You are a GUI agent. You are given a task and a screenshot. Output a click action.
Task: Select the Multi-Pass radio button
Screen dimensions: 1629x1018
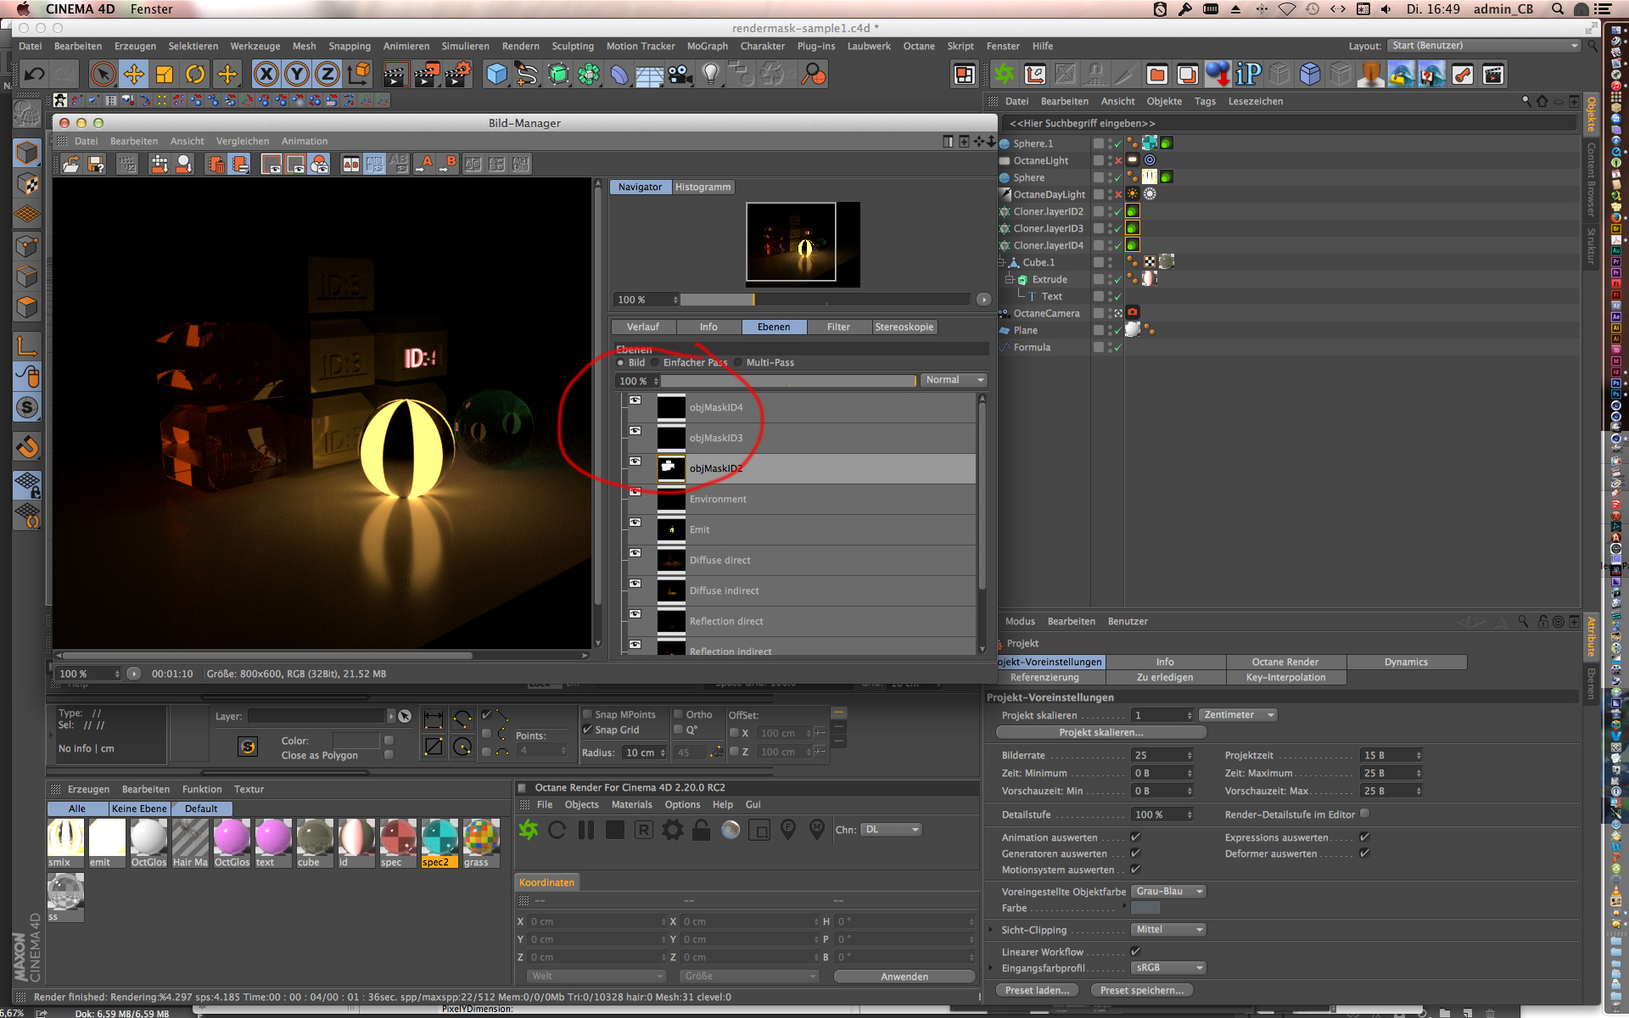pos(738,362)
